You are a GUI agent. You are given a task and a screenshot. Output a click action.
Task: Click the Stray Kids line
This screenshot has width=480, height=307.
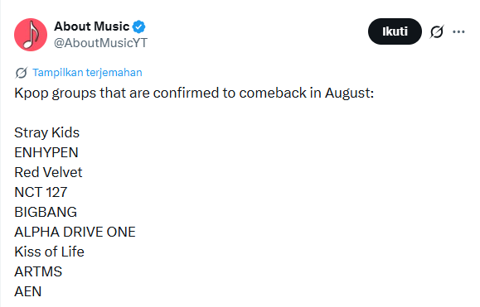46,133
